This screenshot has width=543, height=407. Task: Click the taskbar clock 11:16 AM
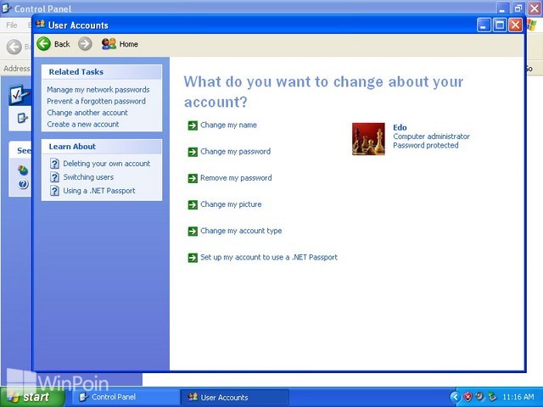point(518,397)
